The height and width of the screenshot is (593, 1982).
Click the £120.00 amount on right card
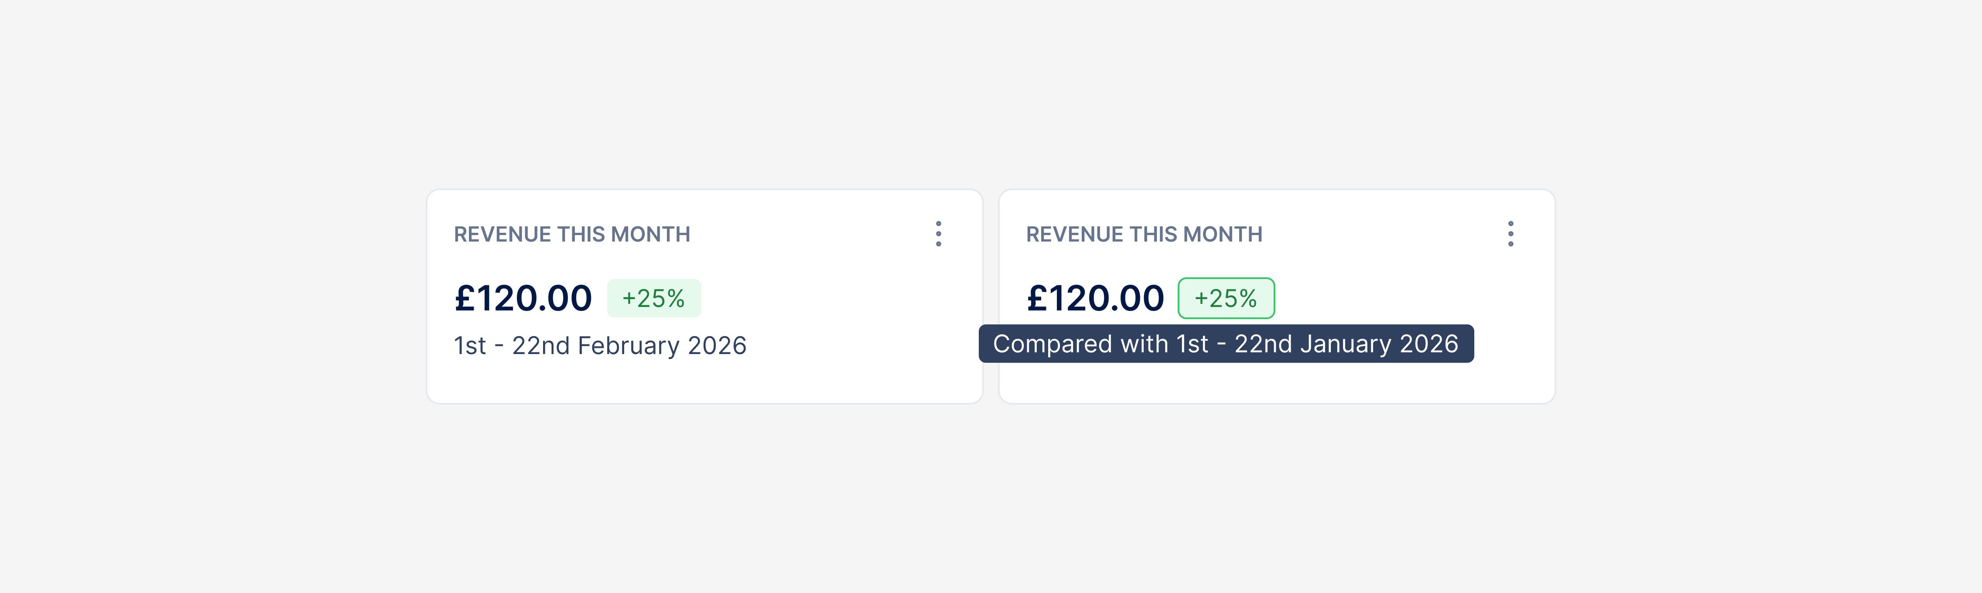point(1096,298)
